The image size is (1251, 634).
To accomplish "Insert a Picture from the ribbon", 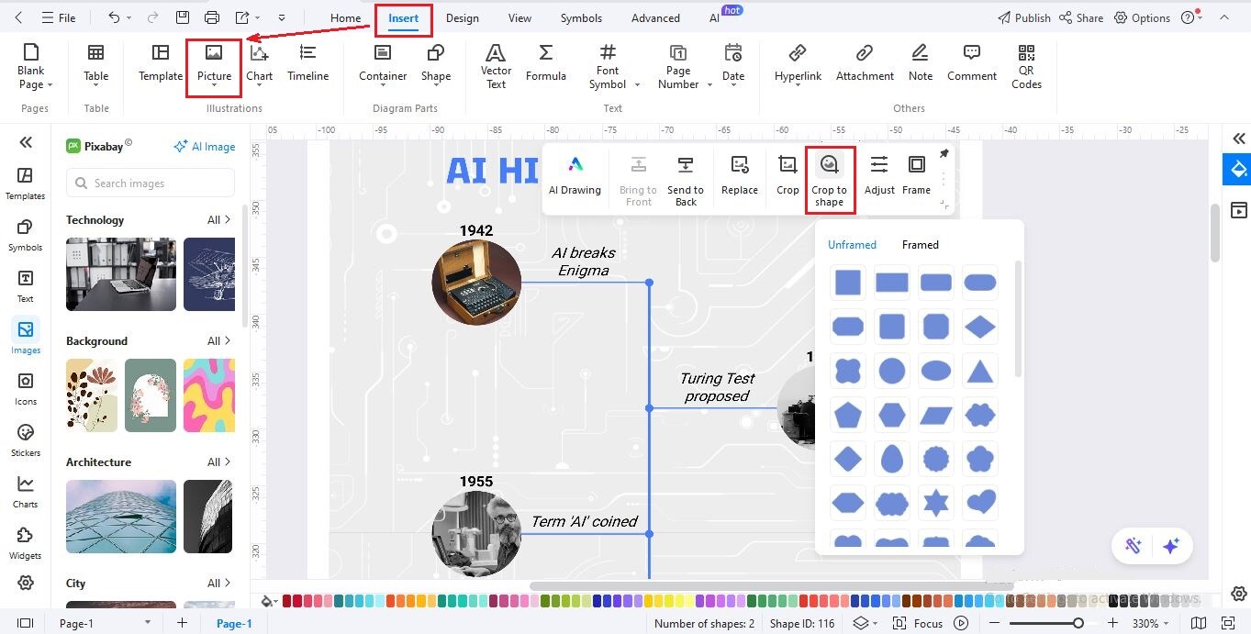I will point(214,66).
